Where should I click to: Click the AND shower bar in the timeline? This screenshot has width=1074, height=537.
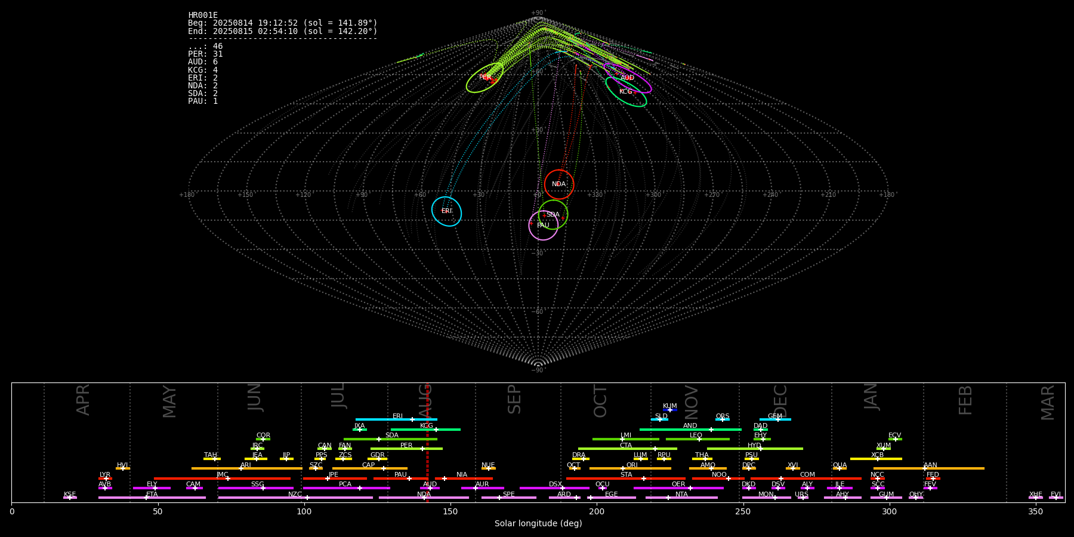(690, 430)
